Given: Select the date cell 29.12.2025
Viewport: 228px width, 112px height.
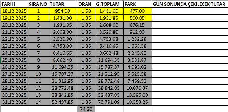Looking at the screenshot, I should pyautogui.click(x=14, y=88).
